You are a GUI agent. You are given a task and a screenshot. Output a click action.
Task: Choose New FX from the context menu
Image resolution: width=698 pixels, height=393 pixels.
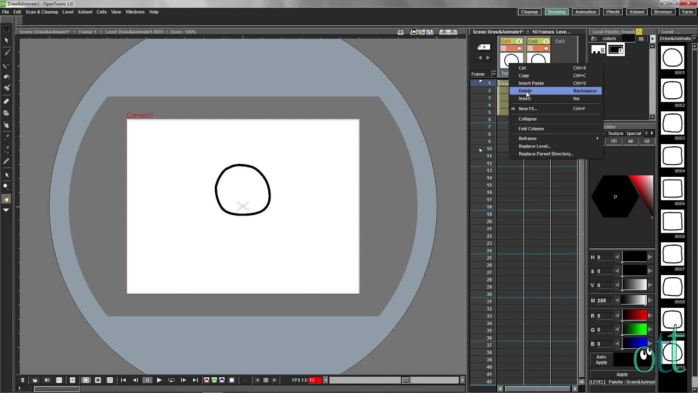click(x=556, y=109)
